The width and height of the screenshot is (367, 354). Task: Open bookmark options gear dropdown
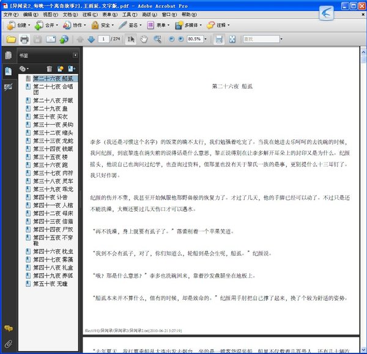(x=24, y=69)
